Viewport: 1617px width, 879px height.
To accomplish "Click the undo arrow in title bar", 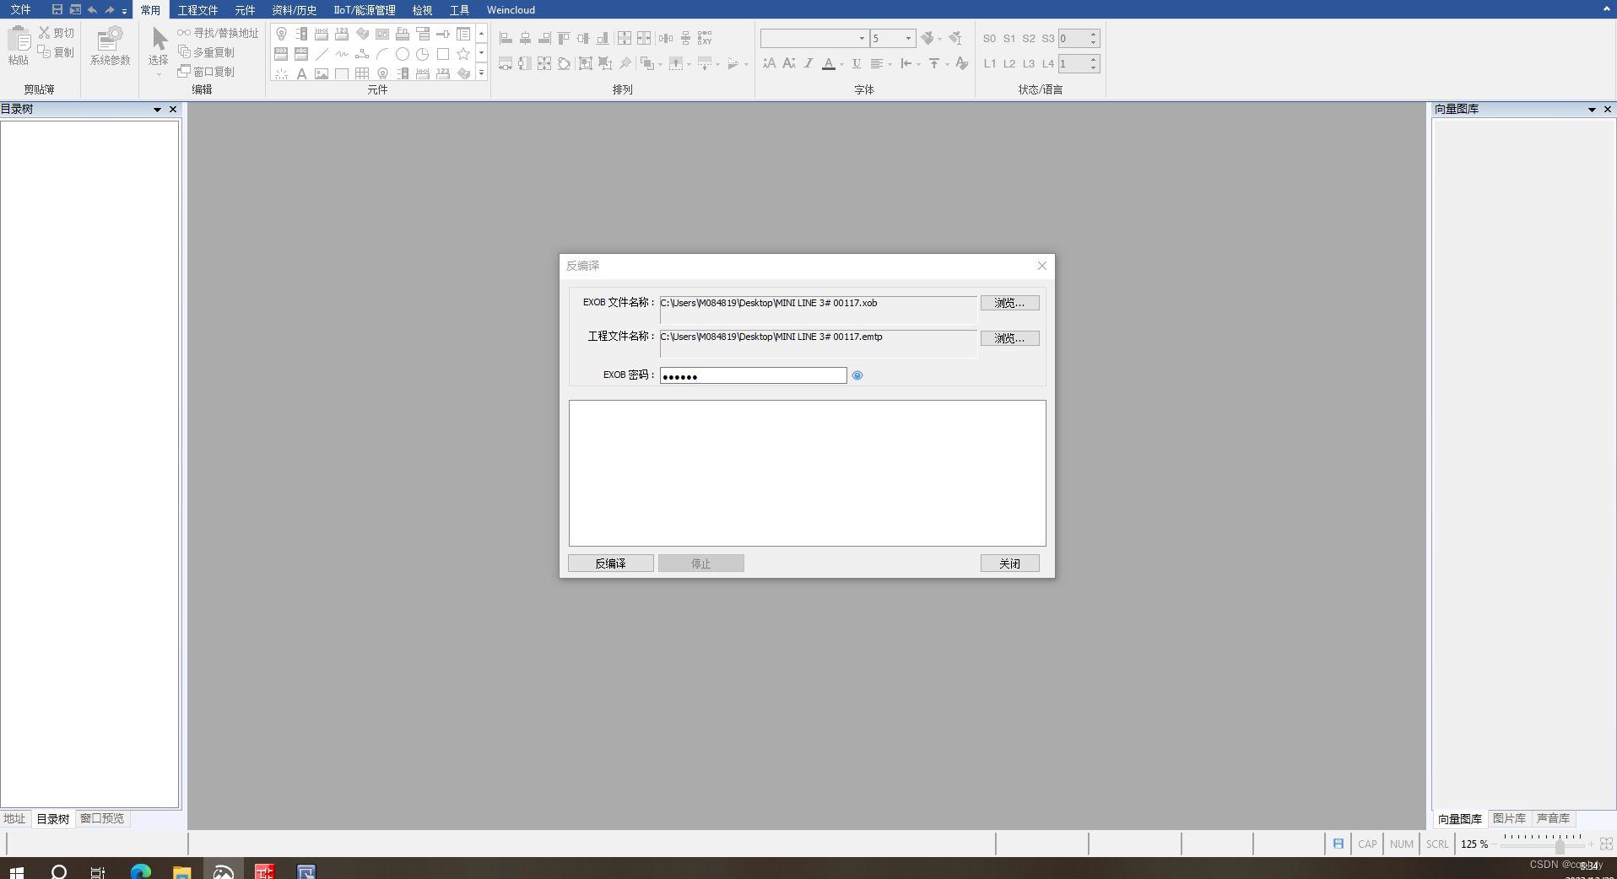I will coord(92,9).
